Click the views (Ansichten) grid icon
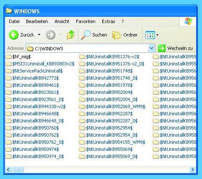Screen dimensions: 202x179 pyautogui.click(x=150, y=35)
